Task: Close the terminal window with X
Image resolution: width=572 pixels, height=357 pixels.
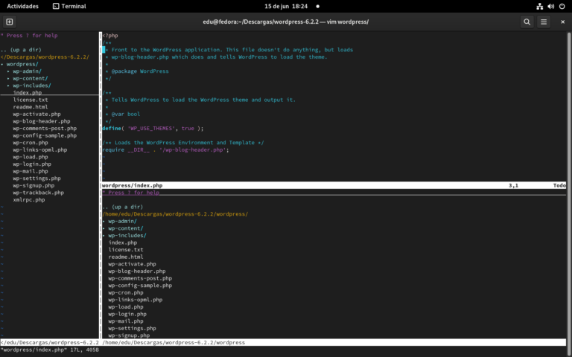Action: click(x=562, y=22)
